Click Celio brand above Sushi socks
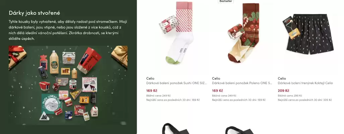The image size is (344, 134). (x=150, y=78)
